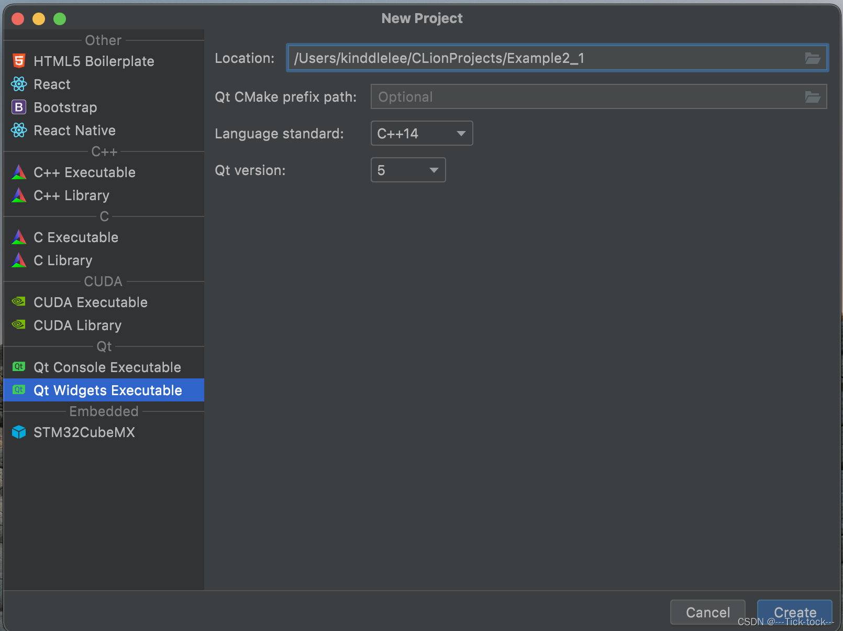Click the C++ Library CMake icon
This screenshot has height=631, width=843.
(19, 195)
